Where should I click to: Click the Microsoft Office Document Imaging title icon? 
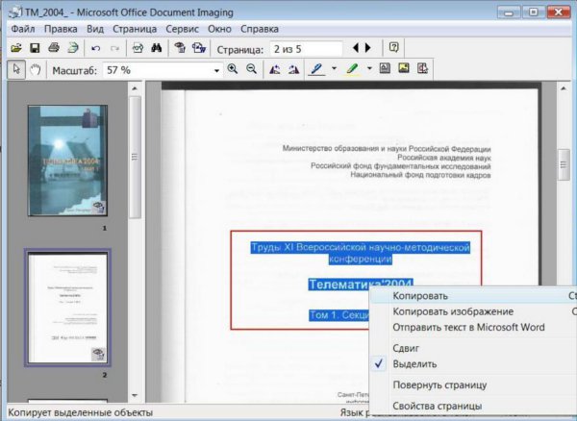coord(14,12)
